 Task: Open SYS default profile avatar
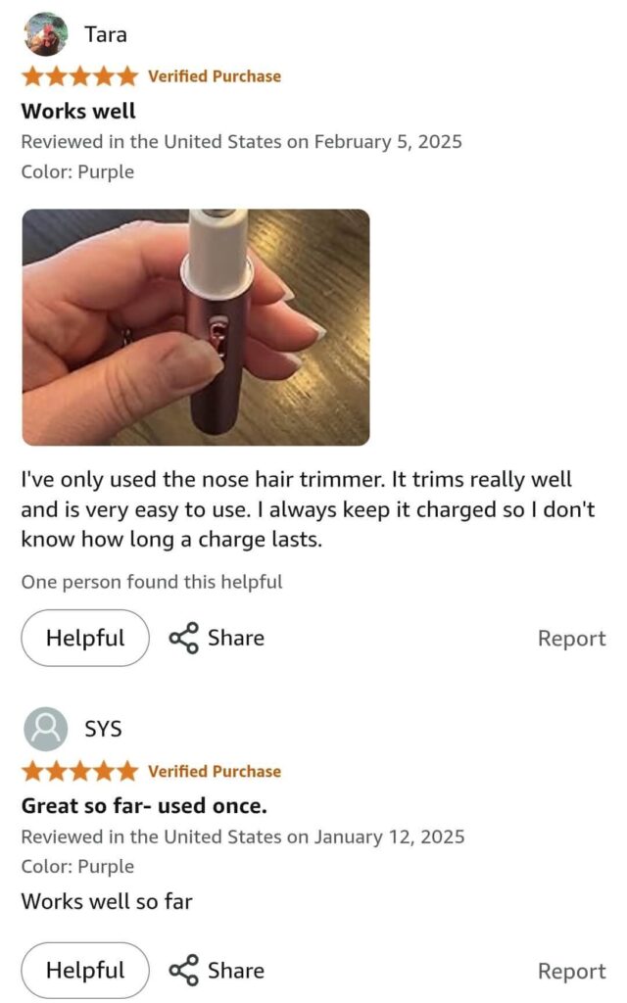click(x=45, y=729)
